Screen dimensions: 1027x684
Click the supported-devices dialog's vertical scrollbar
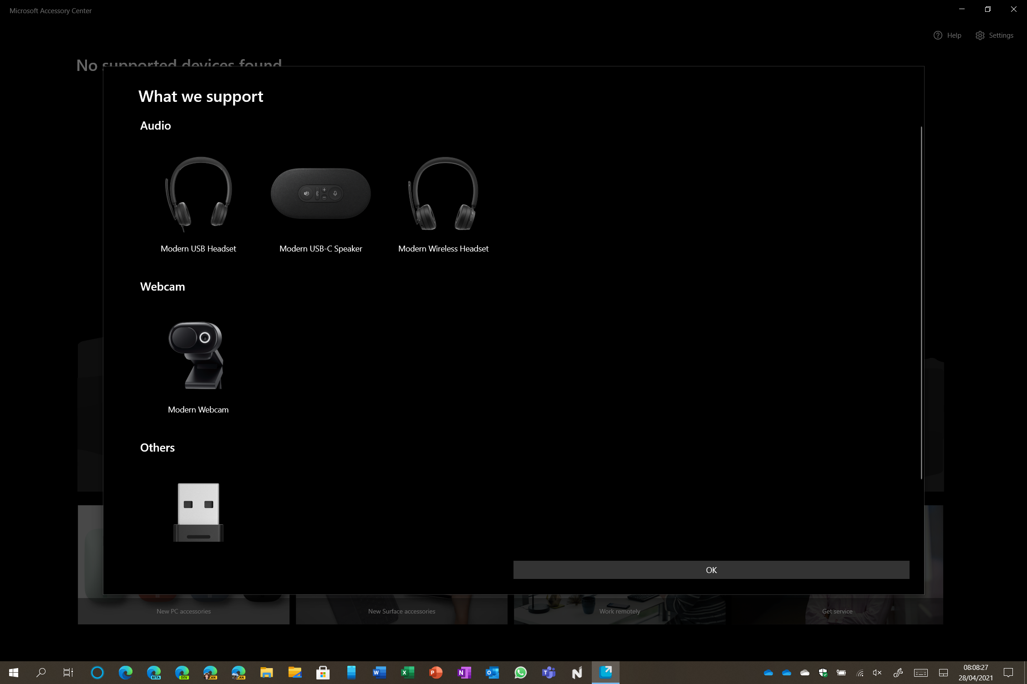(x=921, y=302)
